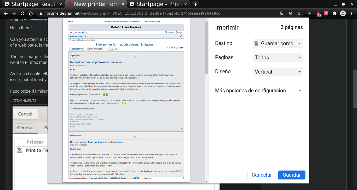Click the 'Imprimir' dialog heading
357x190 pixels.
[227, 27]
